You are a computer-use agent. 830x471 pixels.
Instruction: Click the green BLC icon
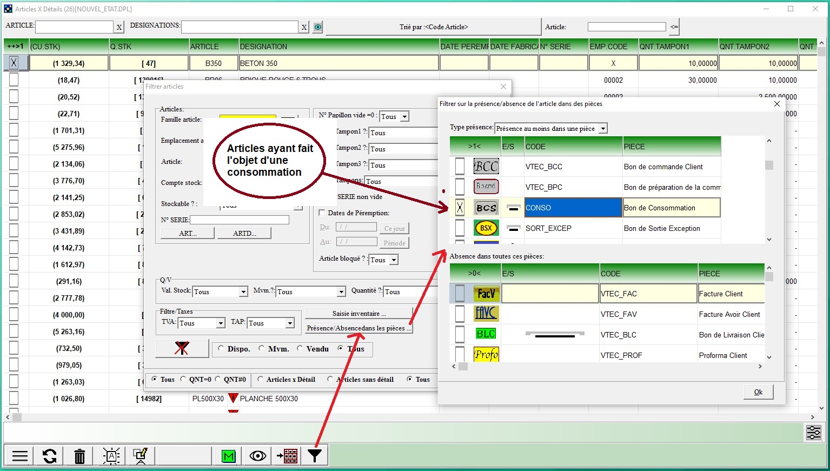pyautogui.click(x=486, y=334)
